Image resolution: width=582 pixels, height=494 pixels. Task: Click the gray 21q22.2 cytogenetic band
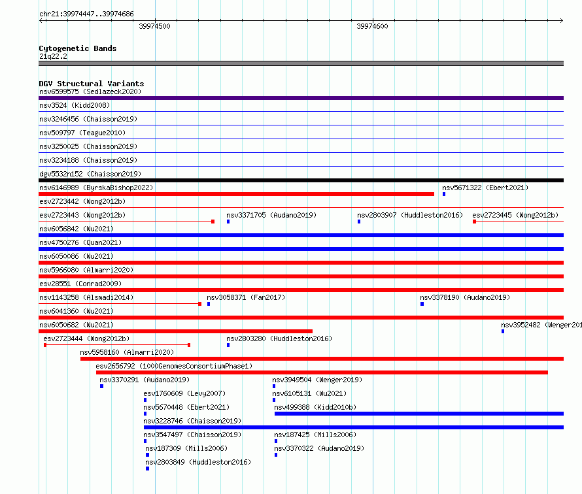pos(301,63)
